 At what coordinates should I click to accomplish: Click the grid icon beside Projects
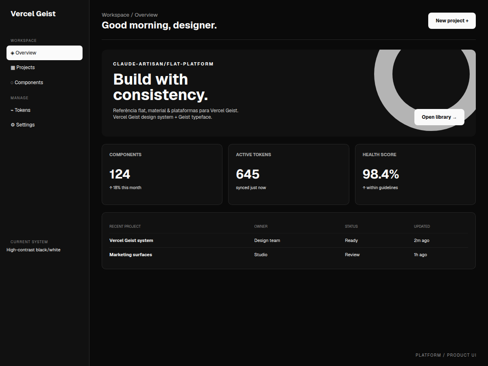13,68
